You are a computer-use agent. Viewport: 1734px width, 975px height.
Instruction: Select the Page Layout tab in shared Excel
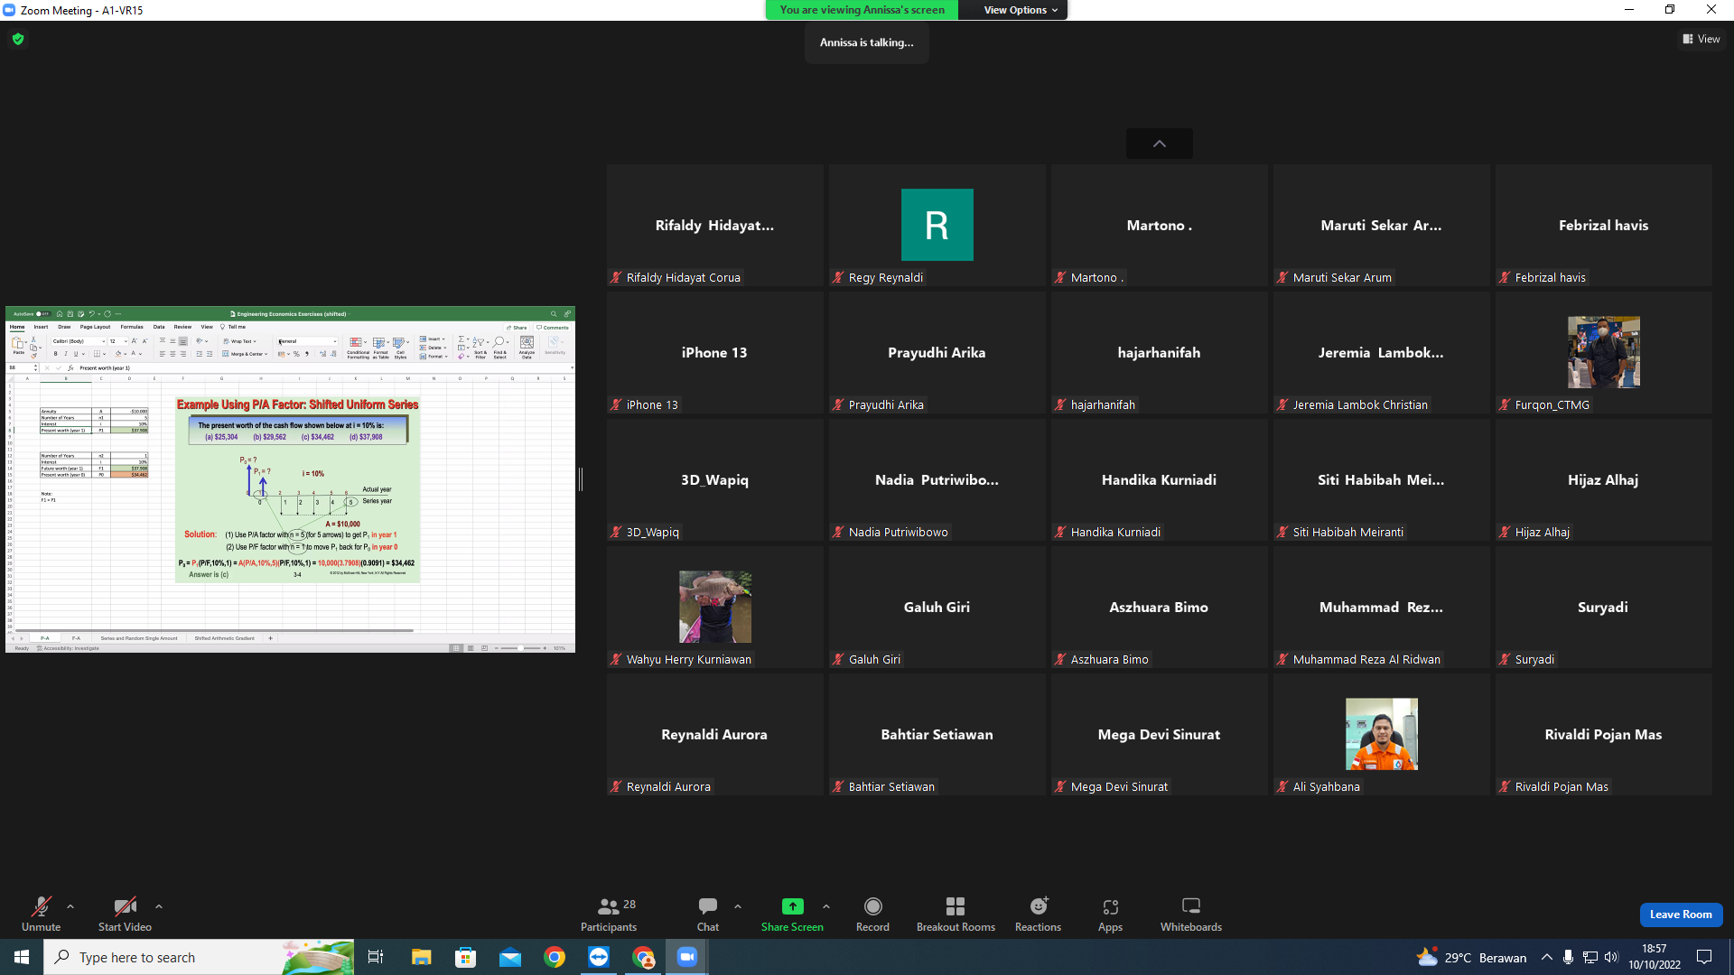click(x=95, y=327)
